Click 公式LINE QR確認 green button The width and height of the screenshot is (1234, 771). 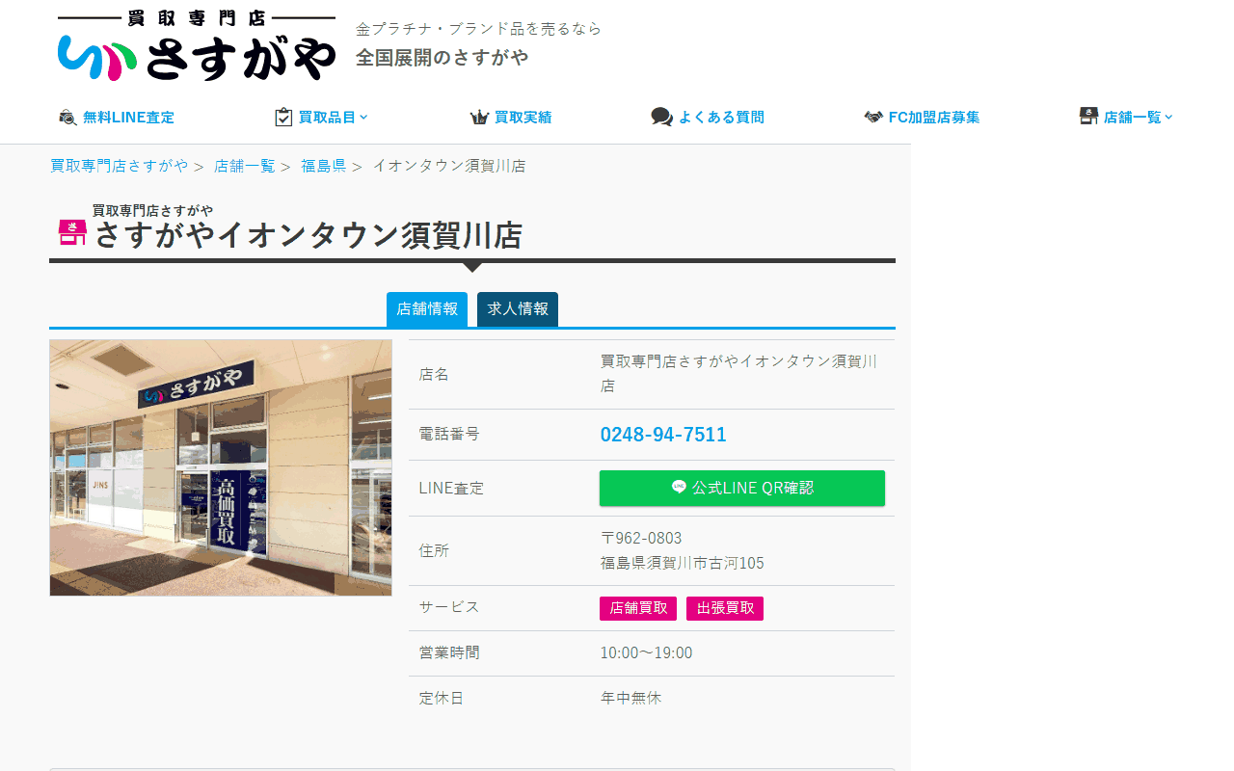(x=742, y=489)
